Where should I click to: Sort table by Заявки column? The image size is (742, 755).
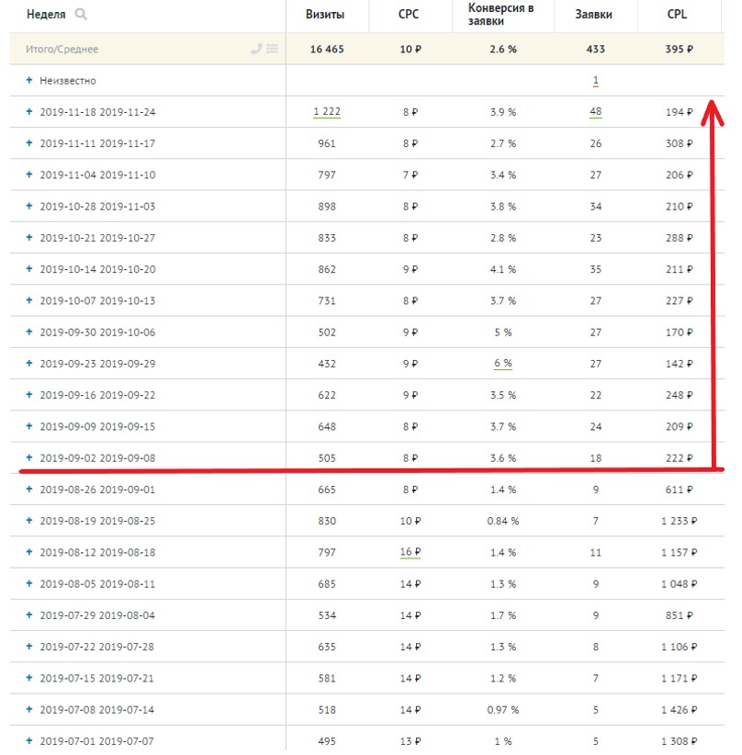595,15
